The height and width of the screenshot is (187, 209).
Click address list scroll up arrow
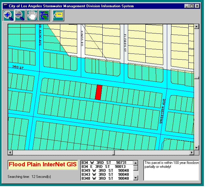coord(136,163)
